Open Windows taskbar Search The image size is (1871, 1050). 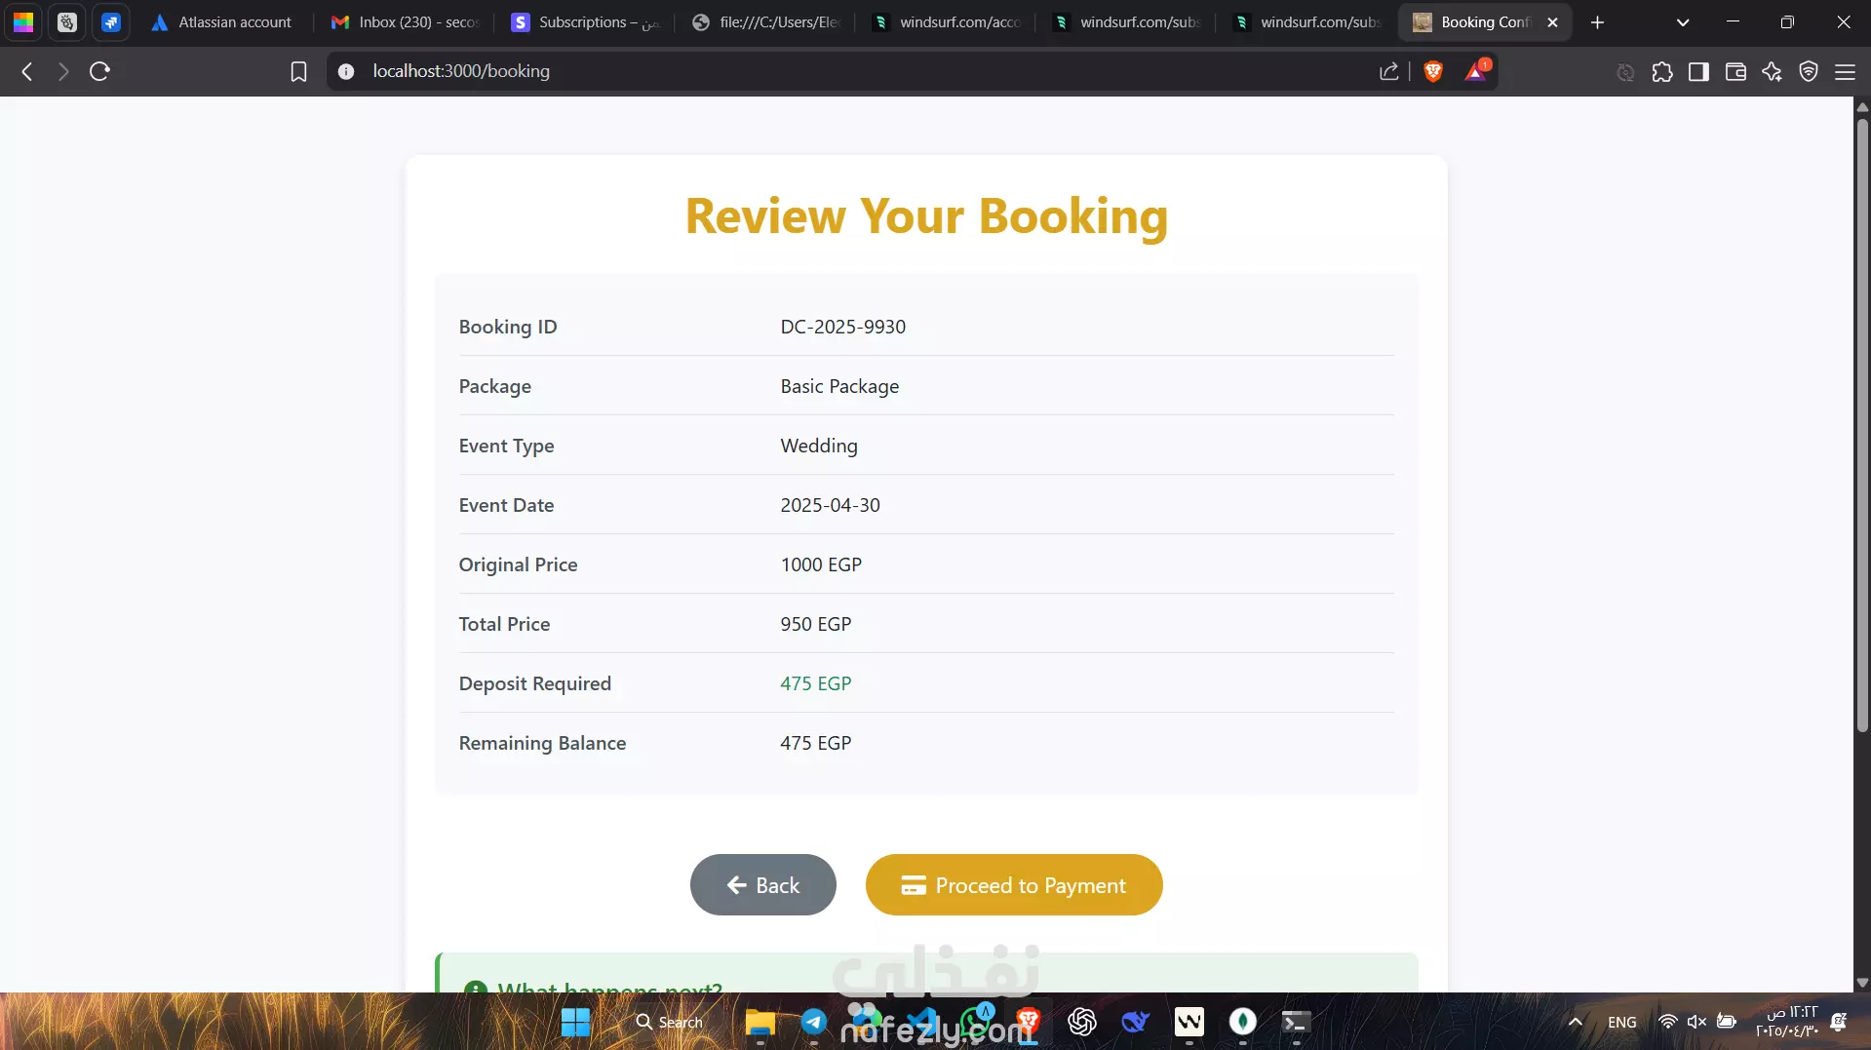coord(669,1022)
